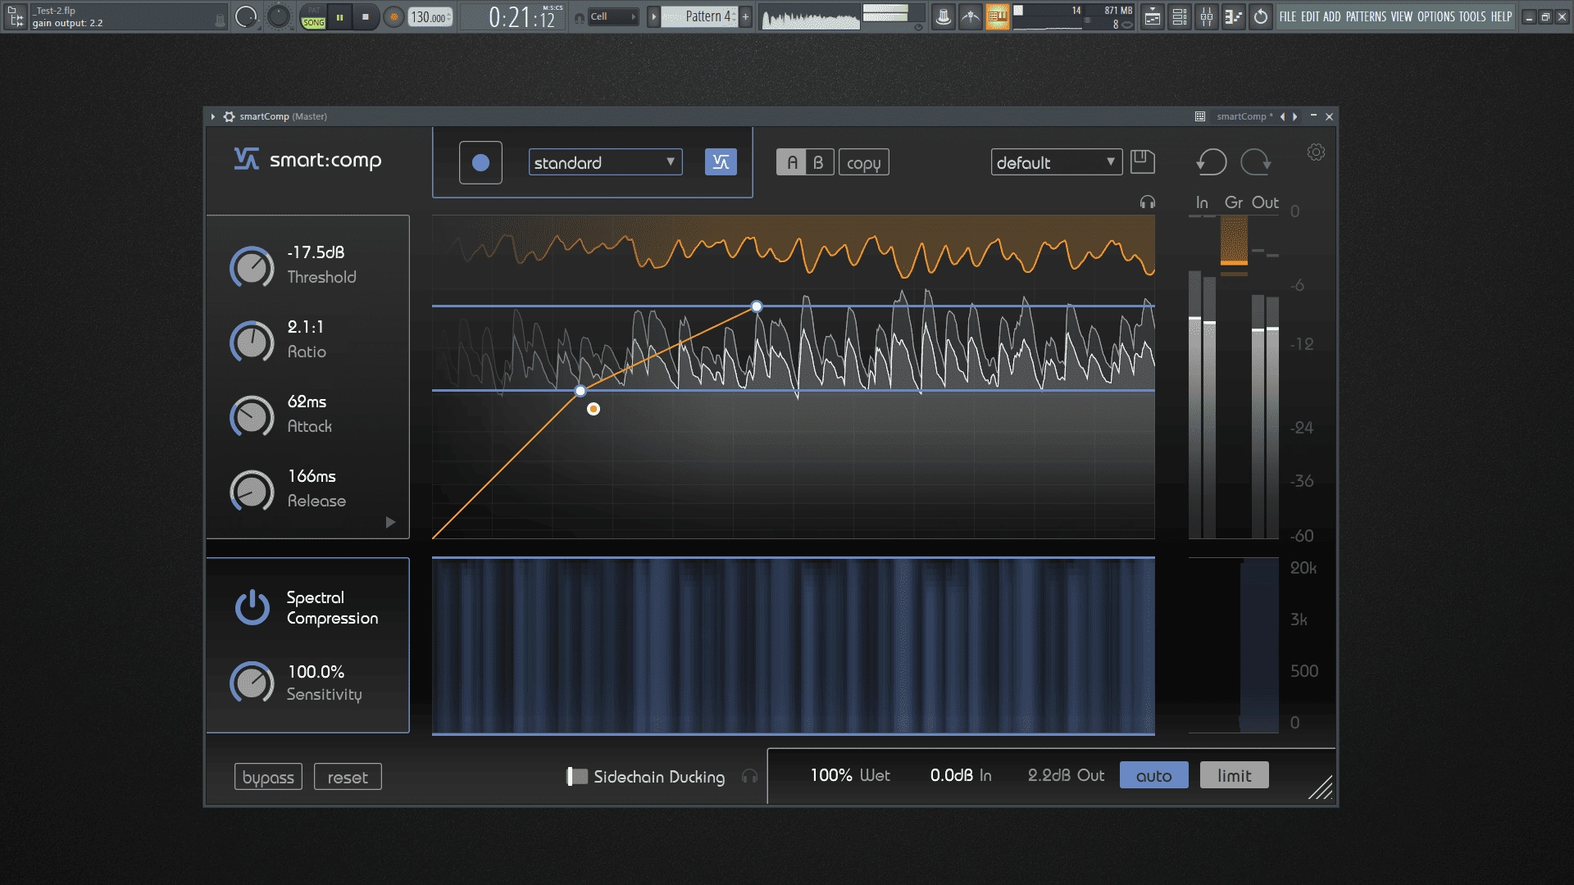Click the arrow left of Pattern 4
Image resolution: width=1574 pixels, height=885 pixels.
tap(653, 16)
